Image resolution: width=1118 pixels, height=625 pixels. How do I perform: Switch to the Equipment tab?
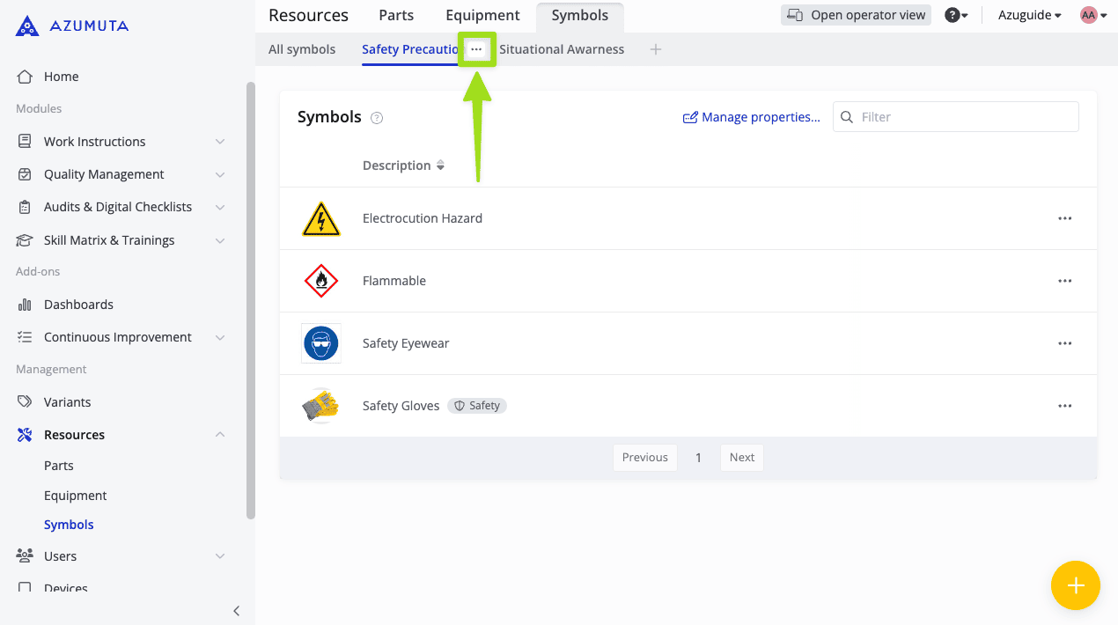point(482,16)
